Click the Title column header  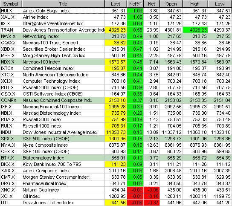tap(63, 4)
